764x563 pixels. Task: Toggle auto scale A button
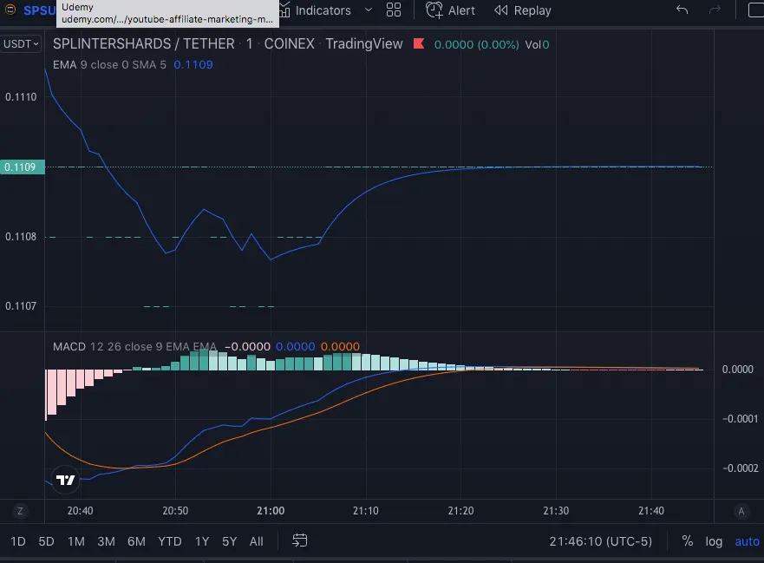(741, 511)
